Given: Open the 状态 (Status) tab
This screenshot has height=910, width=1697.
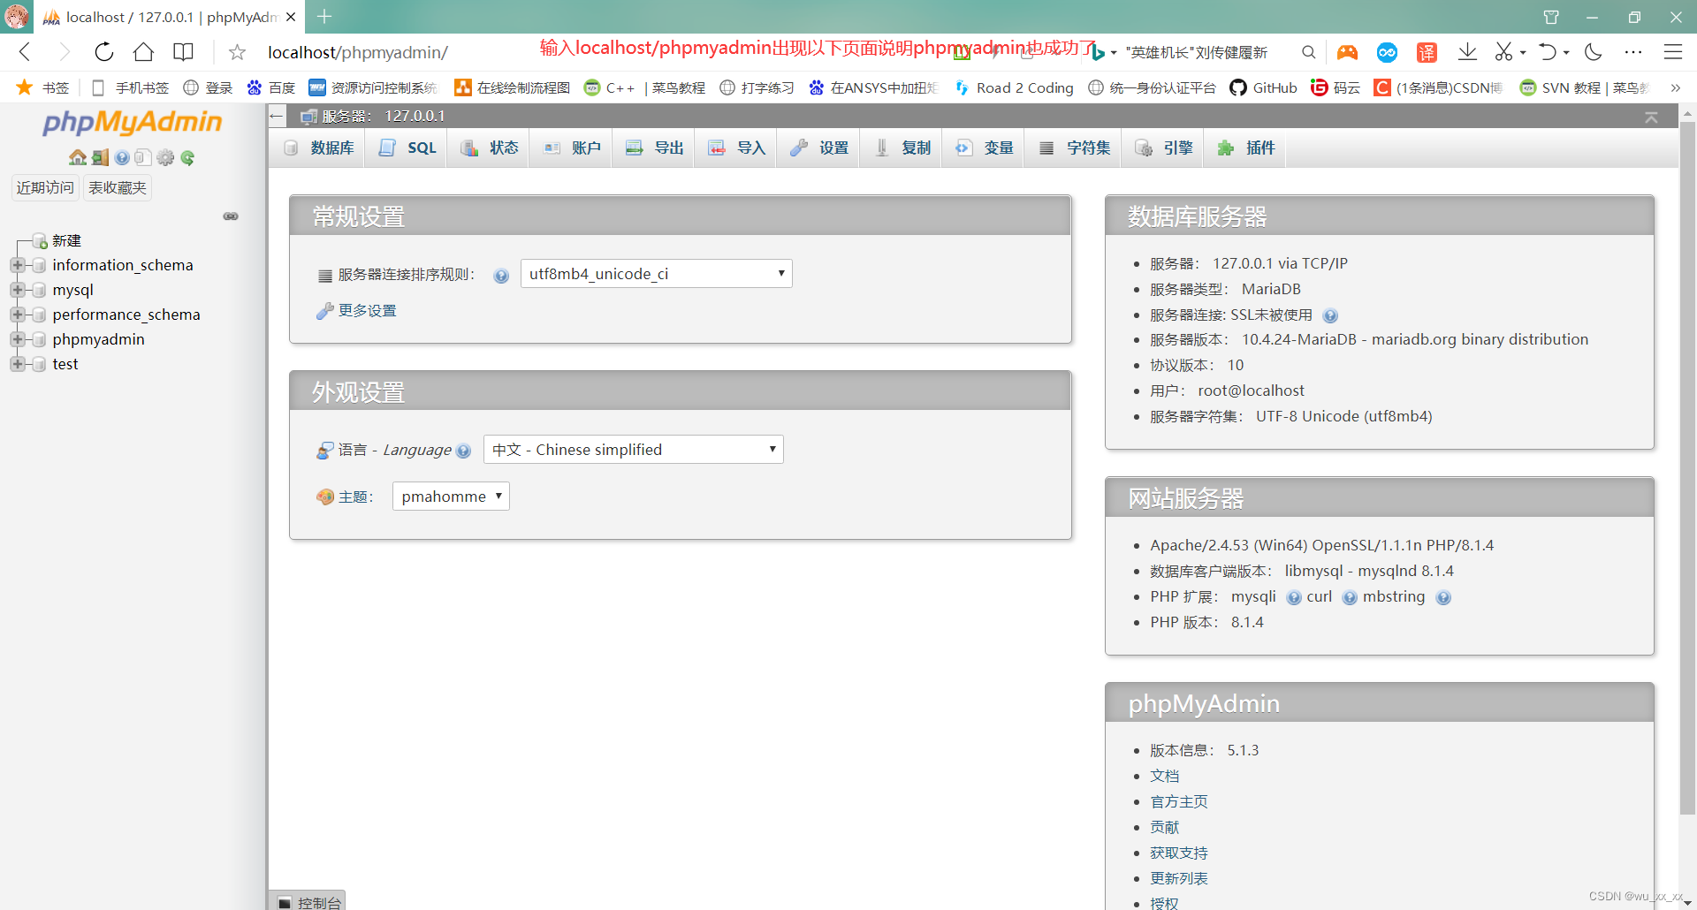Looking at the screenshot, I should pyautogui.click(x=489, y=148).
